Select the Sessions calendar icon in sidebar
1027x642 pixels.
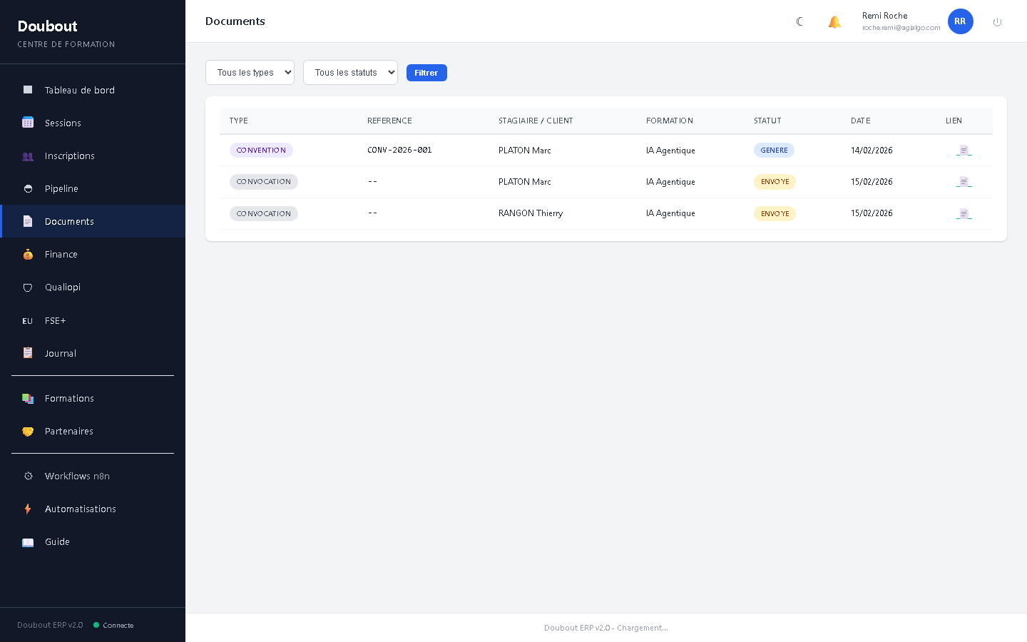pos(28,123)
